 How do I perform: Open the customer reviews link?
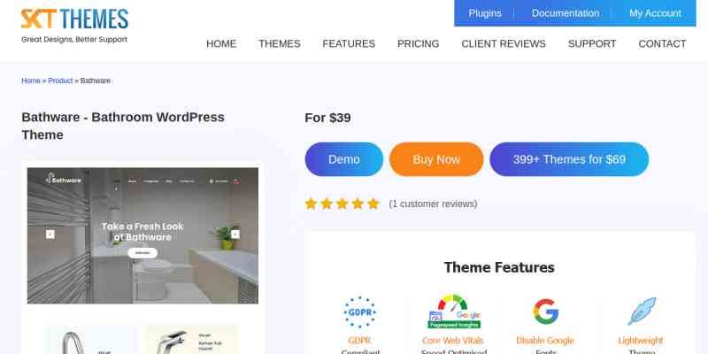pos(433,204)
